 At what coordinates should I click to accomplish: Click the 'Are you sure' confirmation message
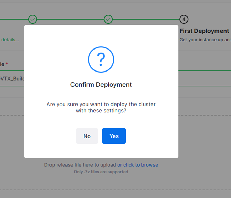click(x=101, y=107)
